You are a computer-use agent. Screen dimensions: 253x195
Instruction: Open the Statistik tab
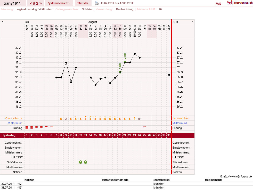click(83, 3)
